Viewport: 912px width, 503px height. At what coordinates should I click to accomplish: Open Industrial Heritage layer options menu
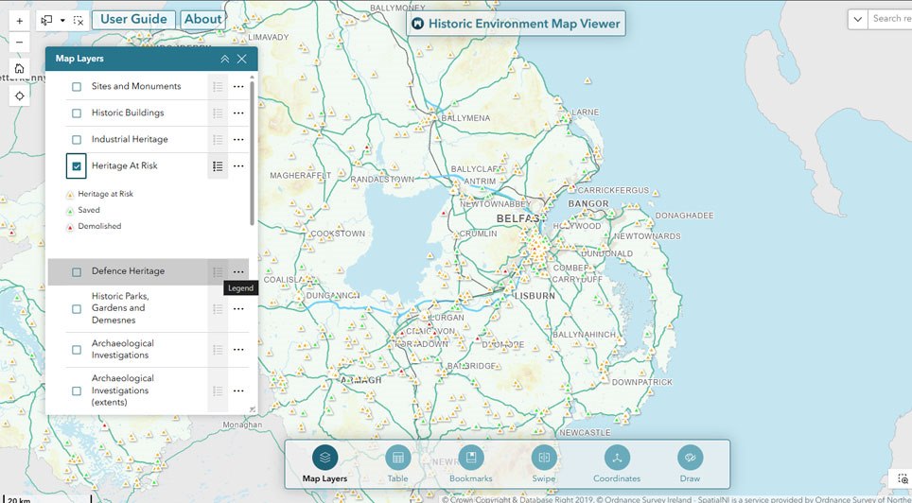pos(238,140)
